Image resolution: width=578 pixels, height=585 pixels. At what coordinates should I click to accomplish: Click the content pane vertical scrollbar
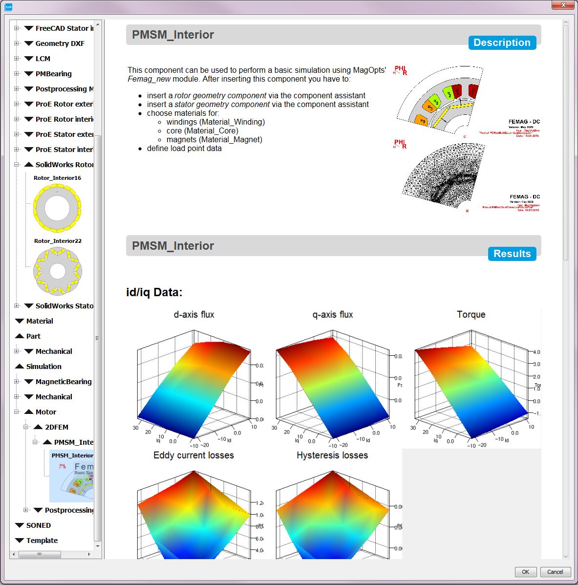[x=566, y=142]
